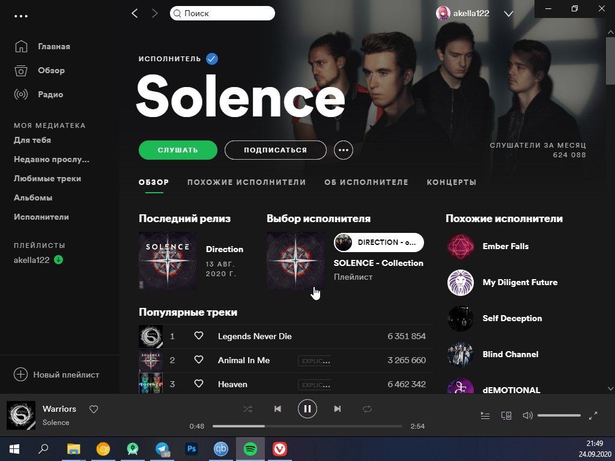
Task: Open the artist more options button
Action: coord(343,150)
